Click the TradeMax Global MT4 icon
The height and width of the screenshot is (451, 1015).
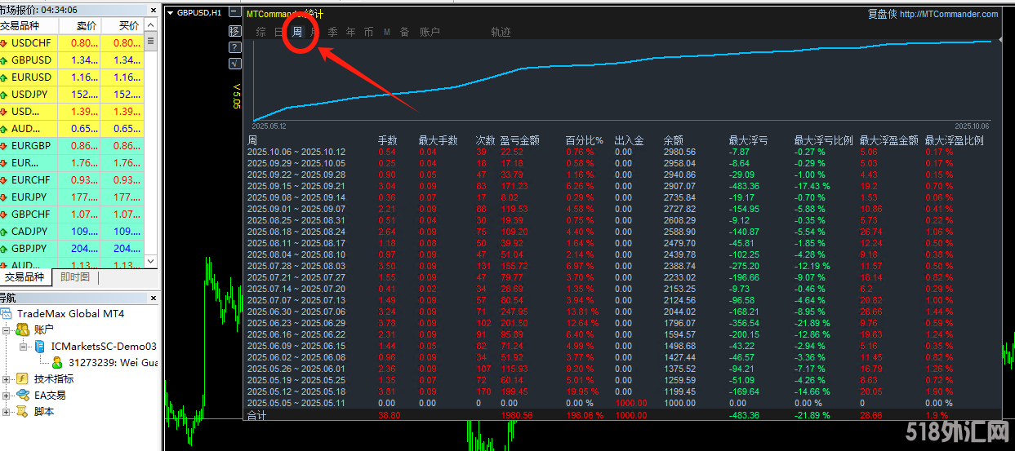click(7, 314)
